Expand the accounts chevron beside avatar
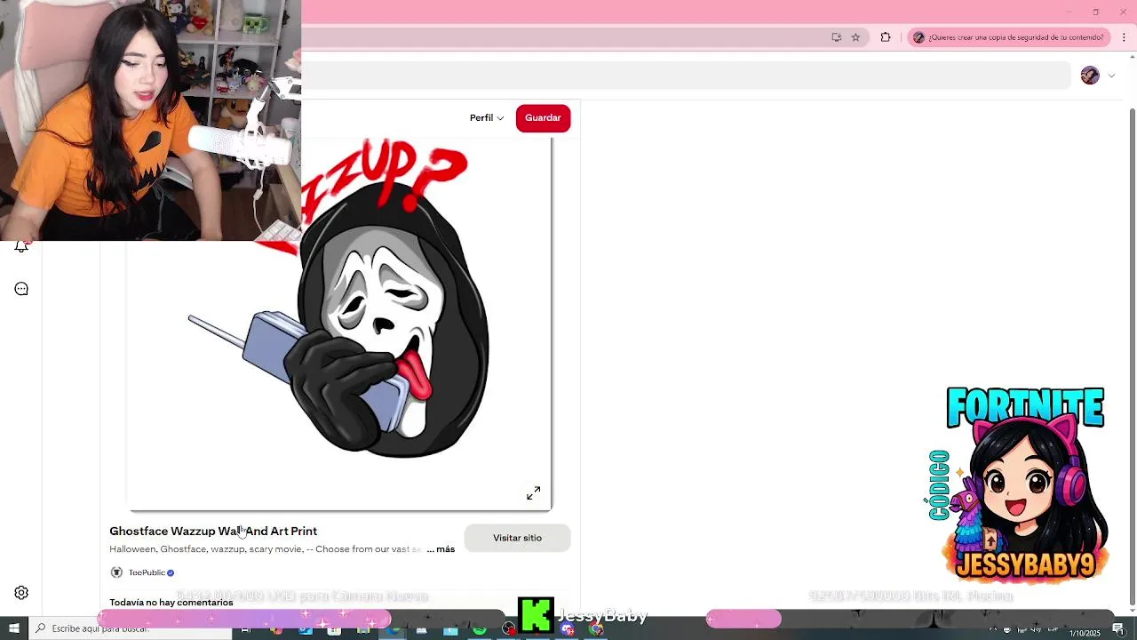 [x=1111, y=76]
